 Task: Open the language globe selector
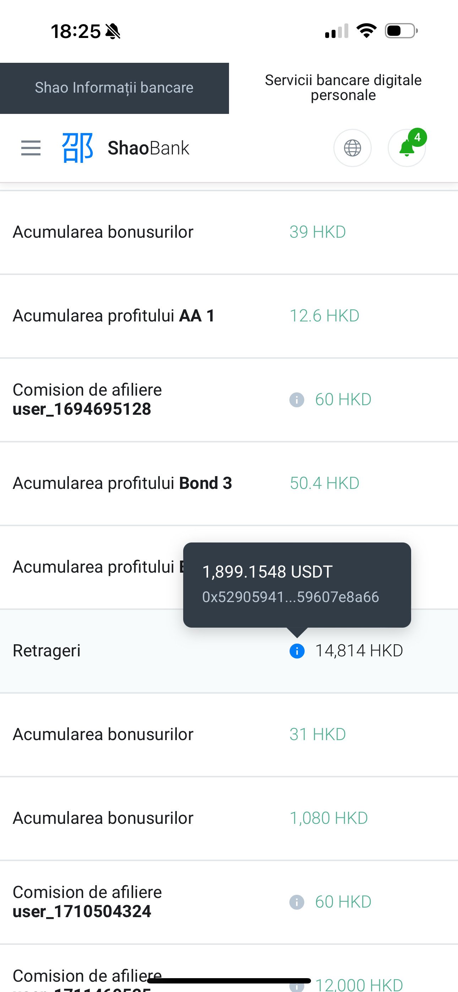[x=352, y=148]
